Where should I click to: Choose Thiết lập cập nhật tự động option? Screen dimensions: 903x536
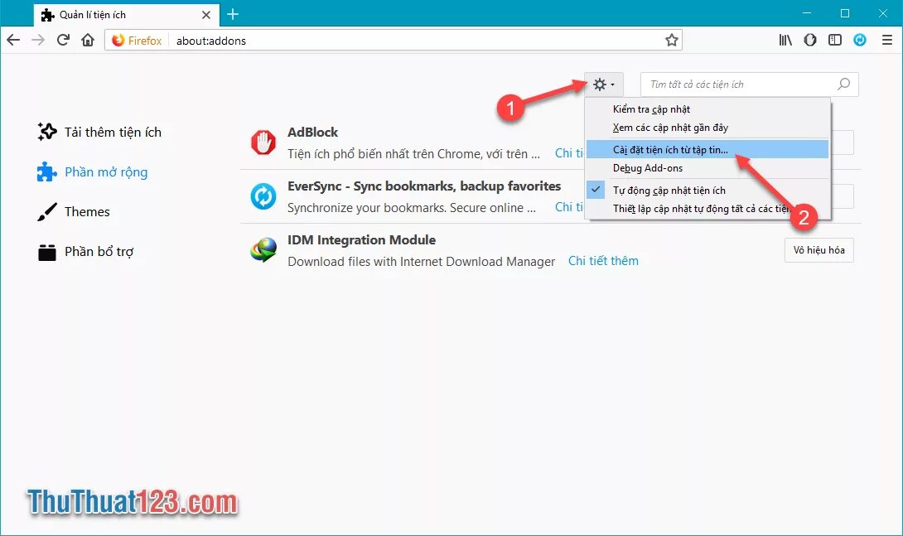point(707,209)
